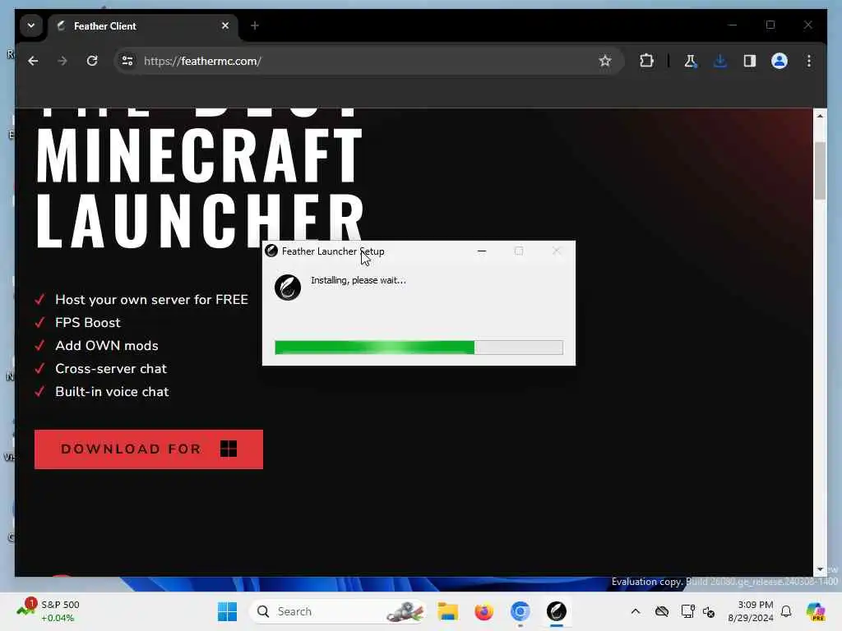This screenshot has height=631, width=842.
Task: Click the cloud sync tray icon
Action: click(x=662, y=611)
